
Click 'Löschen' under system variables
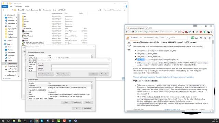(x=88, y=102)
